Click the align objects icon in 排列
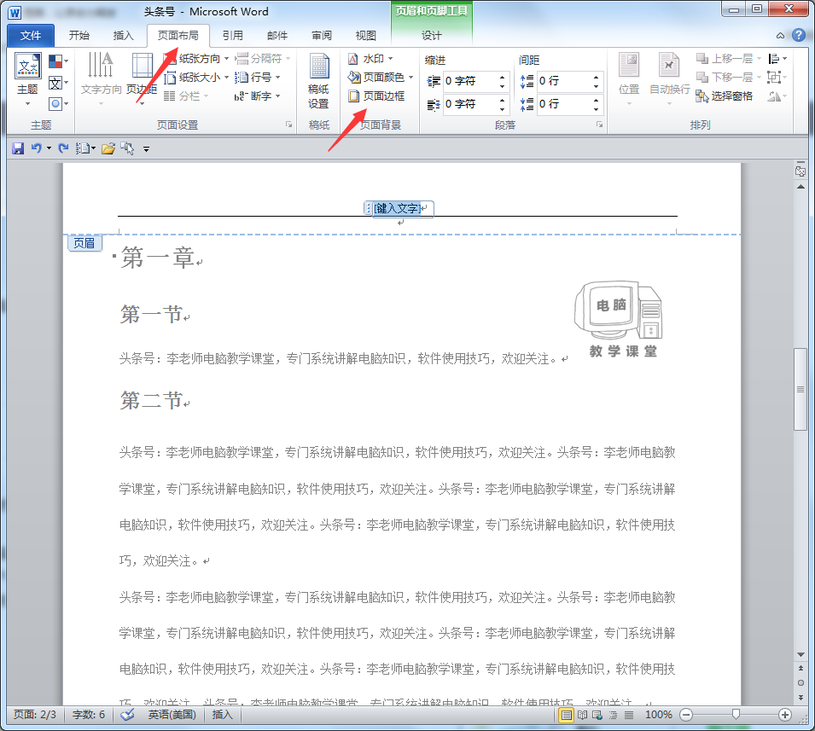The height and width of the screenshot is (731, 815). 777,59
